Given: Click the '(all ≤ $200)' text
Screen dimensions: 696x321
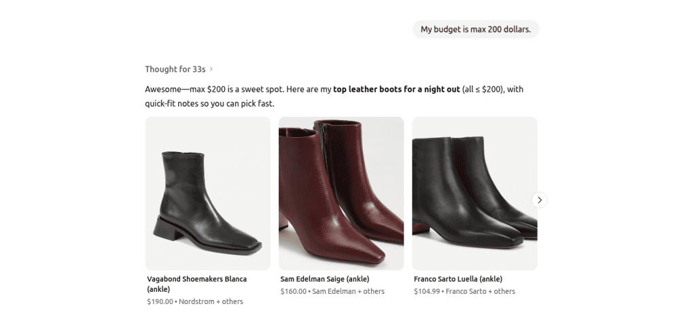Looking at the screenshot, I should coord(483,90).
